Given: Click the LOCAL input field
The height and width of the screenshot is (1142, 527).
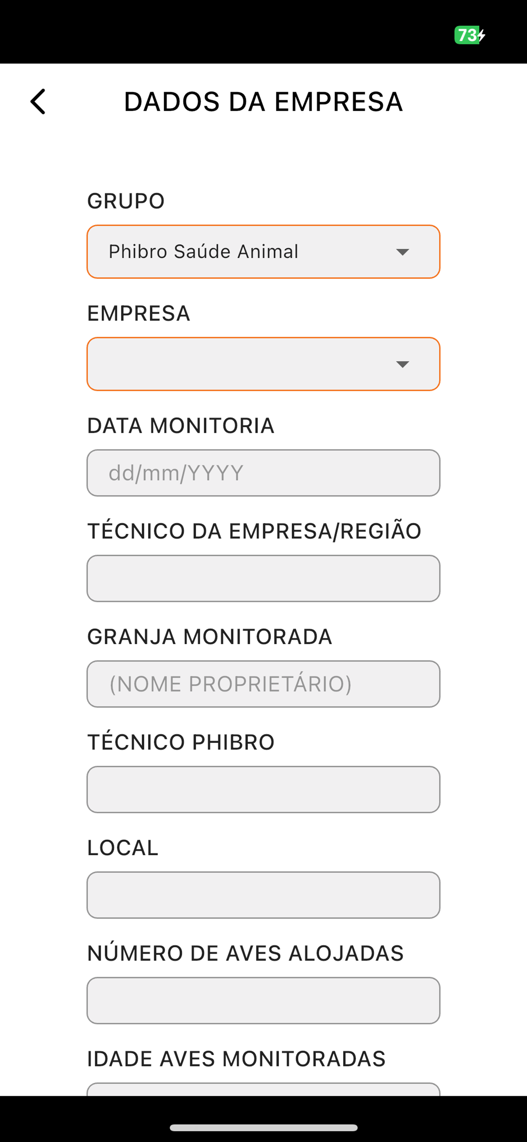Looking at the screenshot, I should tap(263, 895).
